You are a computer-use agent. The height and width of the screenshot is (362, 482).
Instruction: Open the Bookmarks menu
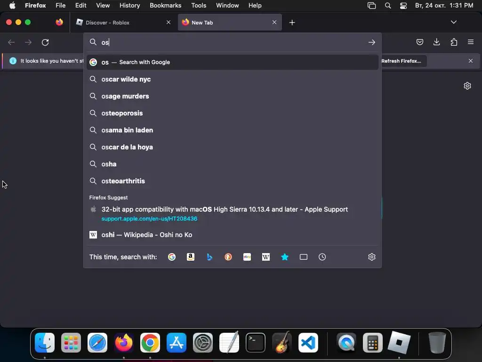pos(165,5)
